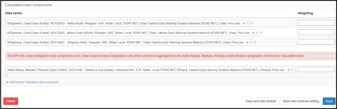Click pencil edit icon for Millet (Pearl) series
This screenshot has height=109, width=337.
click(x=252, y=23)
